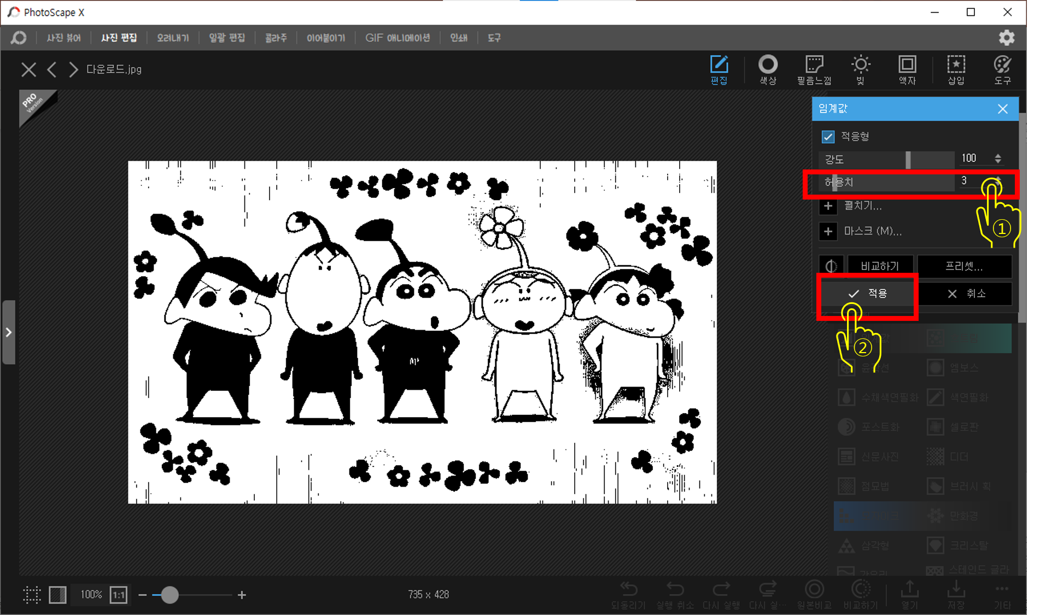1040x615 pixels.
Task: Go to the previous image with left arrow
Action: 52,69
